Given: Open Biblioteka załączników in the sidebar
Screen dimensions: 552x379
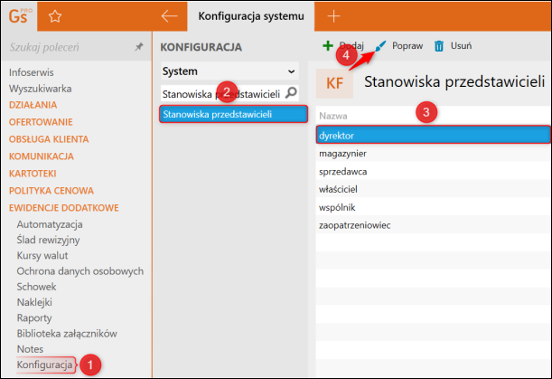Looking at the screenshot, I should (x=67, y=334).
